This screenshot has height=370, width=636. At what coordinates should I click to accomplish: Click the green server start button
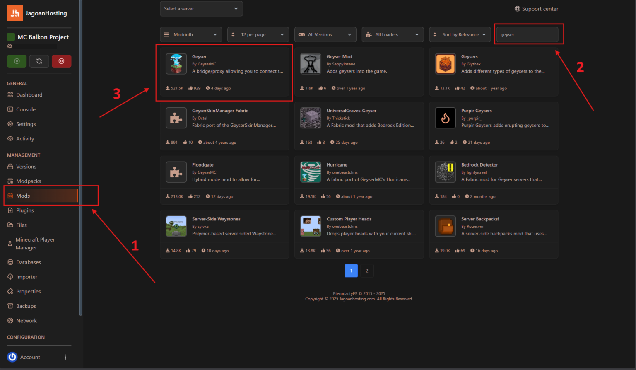tap(17, 61)
